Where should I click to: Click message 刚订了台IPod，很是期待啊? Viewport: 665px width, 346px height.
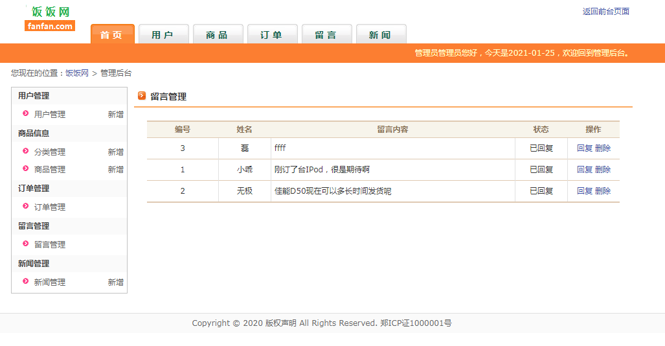[322, 169]
